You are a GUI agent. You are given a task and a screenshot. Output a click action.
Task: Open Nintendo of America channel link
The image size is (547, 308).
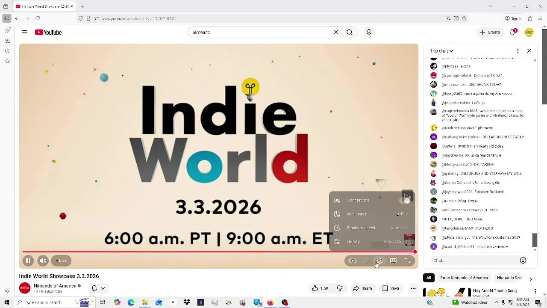(x=55, y=286)
